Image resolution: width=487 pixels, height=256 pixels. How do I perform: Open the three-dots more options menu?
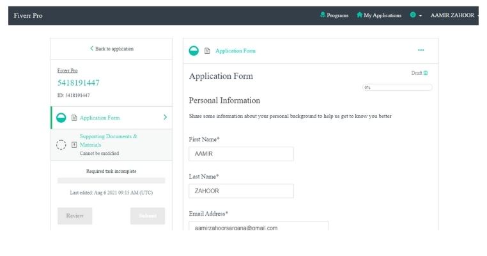[421, 50]
